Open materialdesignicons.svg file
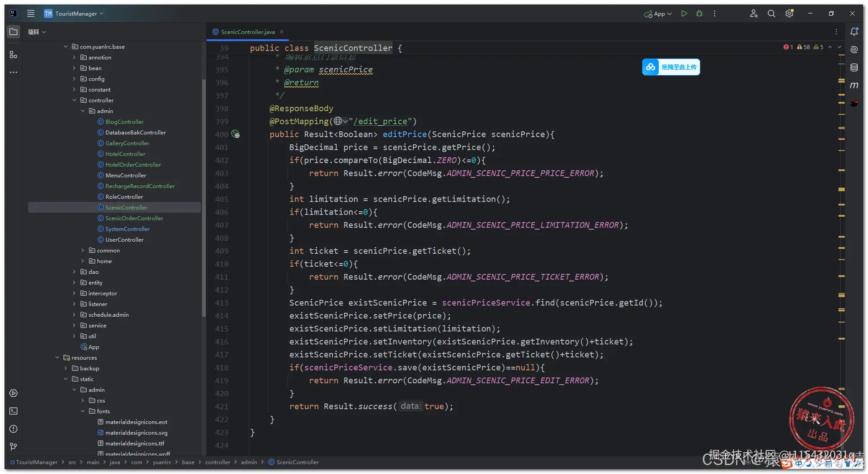This screenshot has width=868, height=474. pyautogui.click(x=136, y=432)
